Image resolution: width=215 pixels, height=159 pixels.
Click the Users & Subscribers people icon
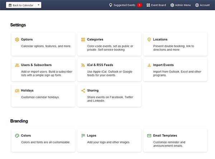(x=17, y=65)
